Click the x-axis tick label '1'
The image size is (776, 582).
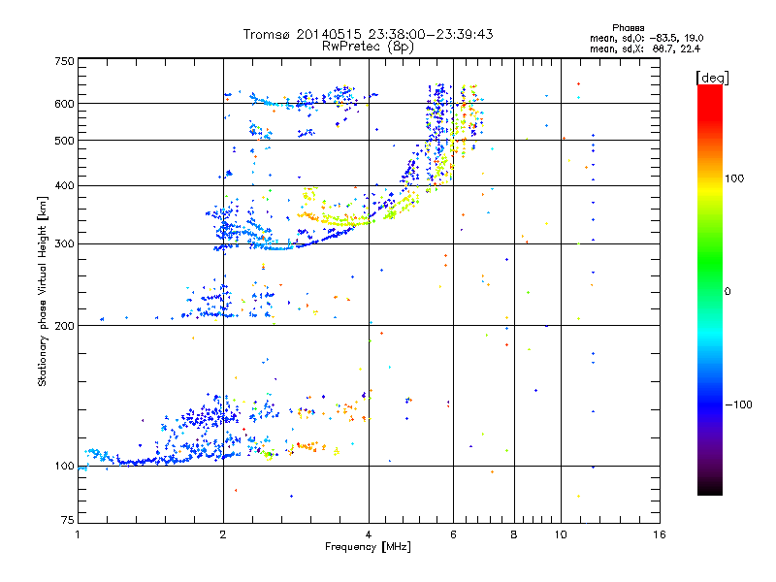[78, 534]
